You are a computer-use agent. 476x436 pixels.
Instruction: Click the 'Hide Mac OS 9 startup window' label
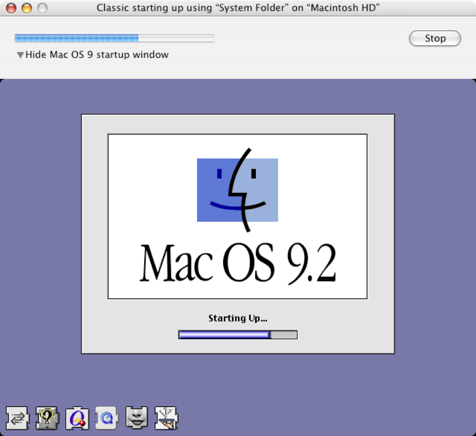(97, 55)
